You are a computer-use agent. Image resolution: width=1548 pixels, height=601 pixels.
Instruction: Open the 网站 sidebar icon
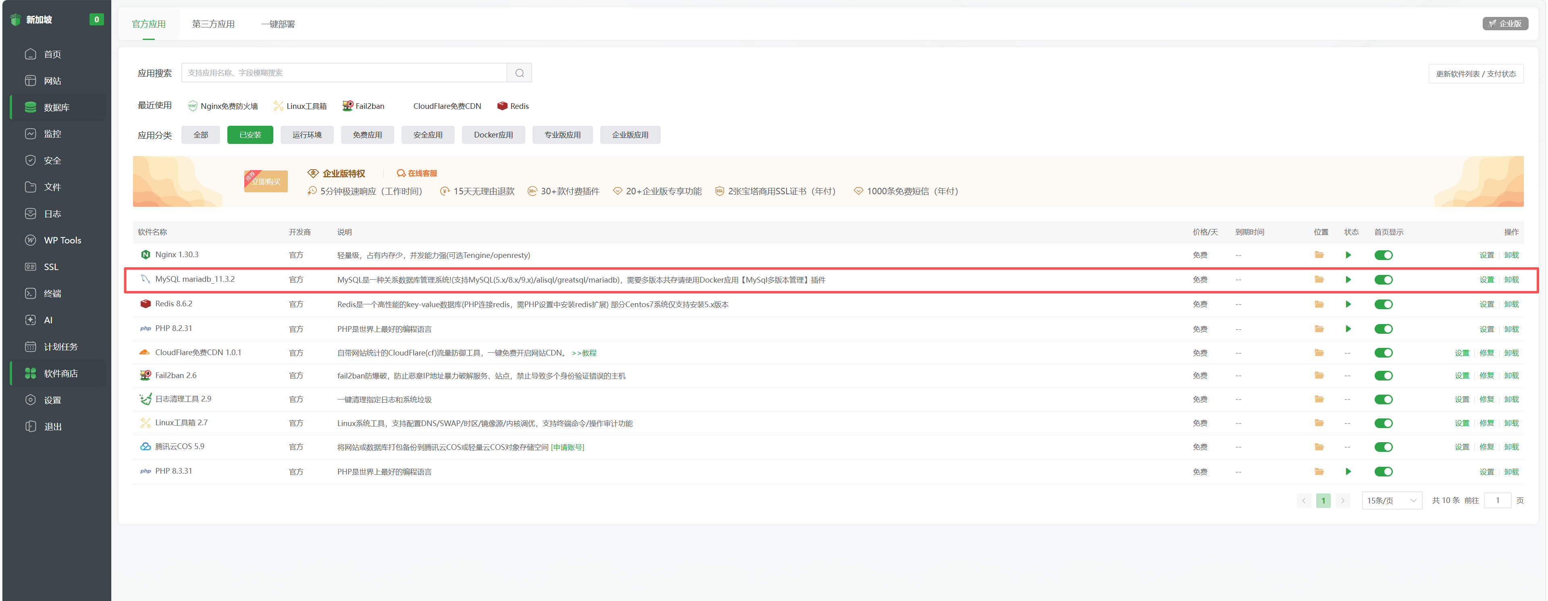coord(31,81)
